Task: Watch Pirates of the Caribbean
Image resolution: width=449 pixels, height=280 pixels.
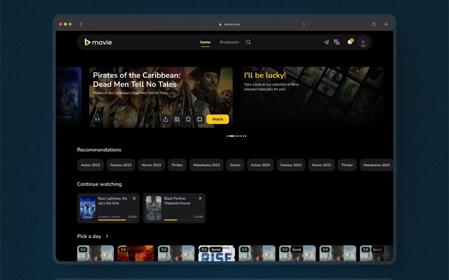Action: pyautogui.click(x=217, y=119)
